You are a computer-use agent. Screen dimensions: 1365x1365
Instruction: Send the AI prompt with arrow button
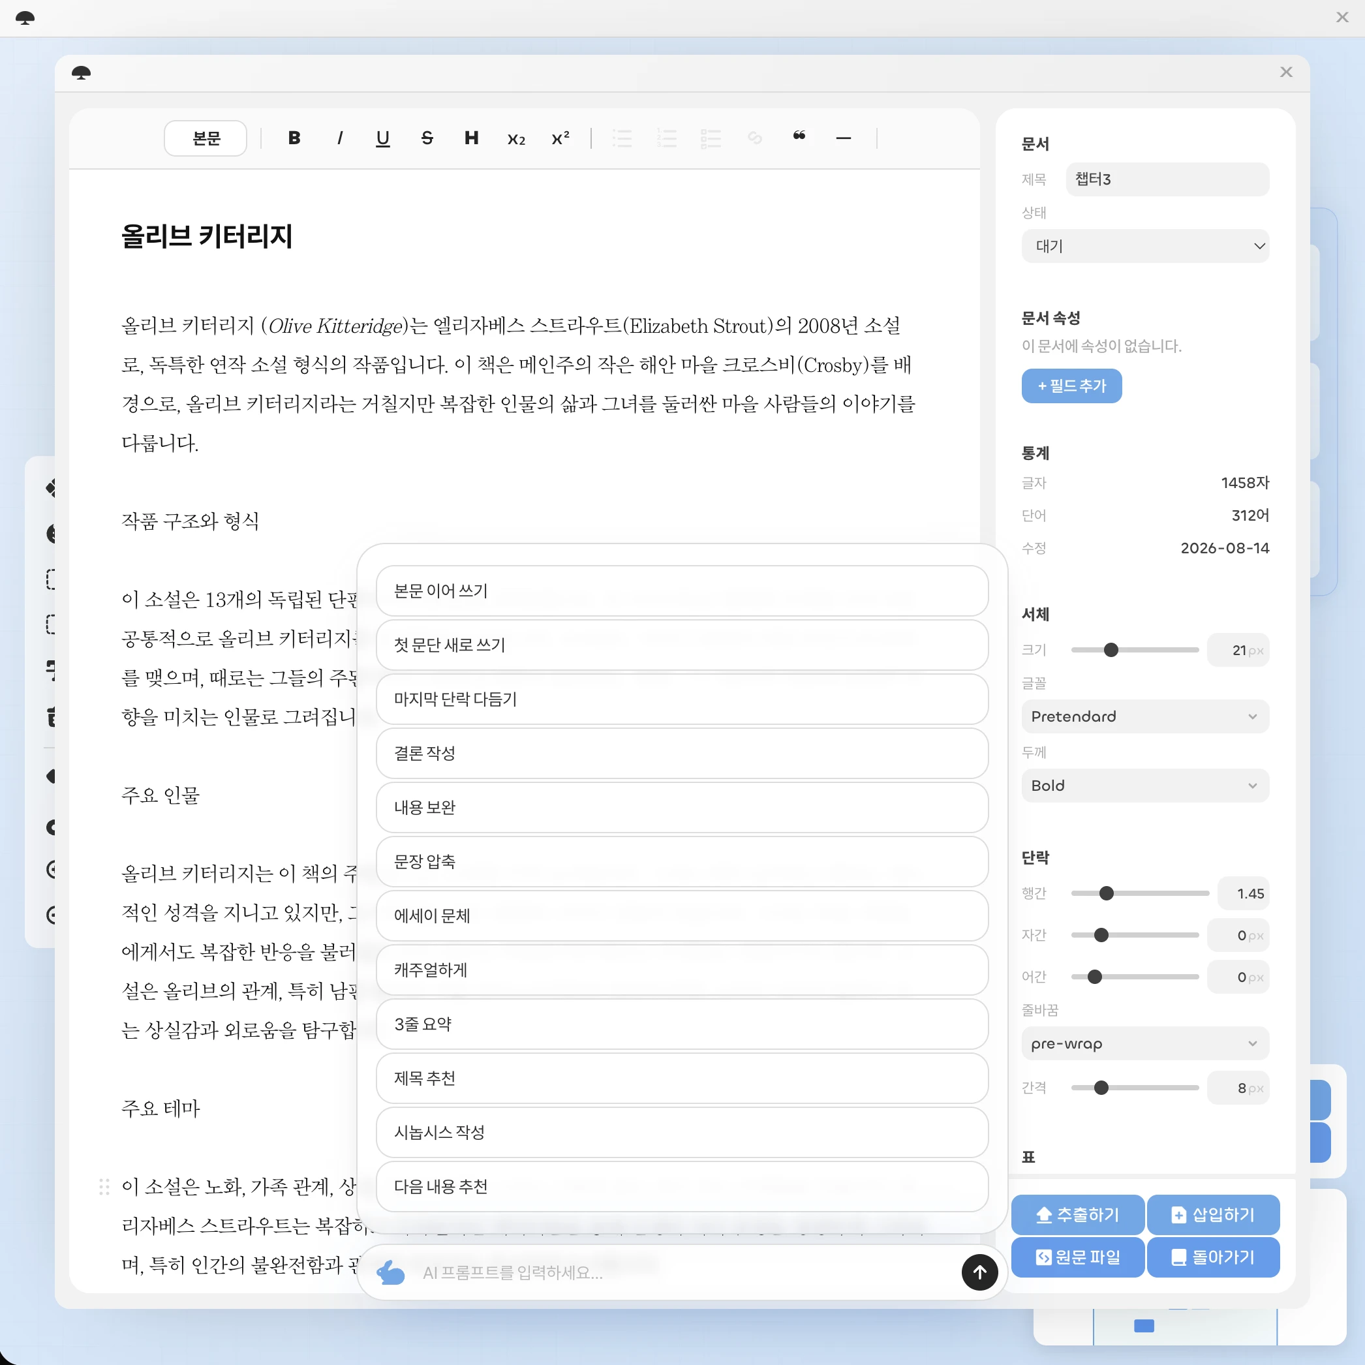tap(979, 1272)
